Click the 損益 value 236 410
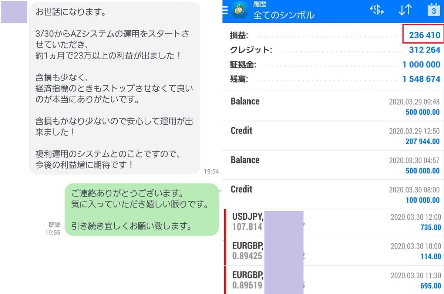The image size is (444, 294). coord(424,35)
